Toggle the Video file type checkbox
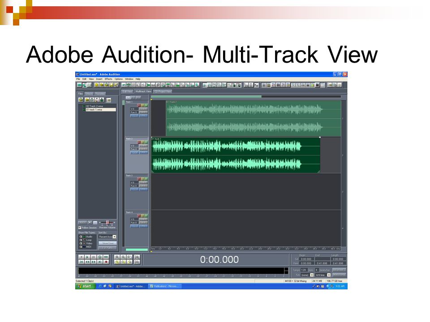Image resolution: width=430 pixels, height=322 pixels. (x=81, y=243)
